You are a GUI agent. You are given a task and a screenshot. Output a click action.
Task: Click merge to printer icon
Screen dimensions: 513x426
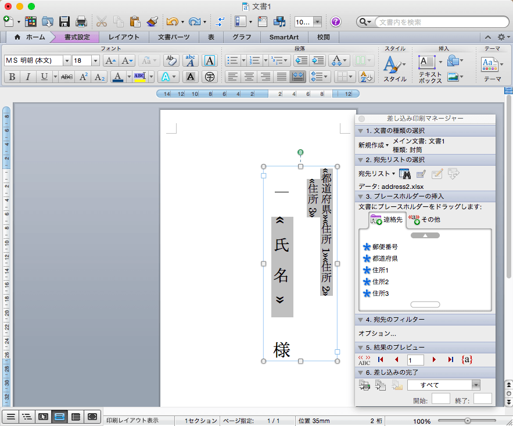tap(364, 385)
